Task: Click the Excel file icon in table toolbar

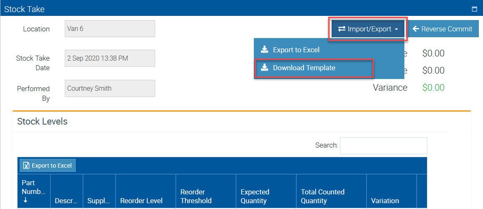Action: [26, 166]
